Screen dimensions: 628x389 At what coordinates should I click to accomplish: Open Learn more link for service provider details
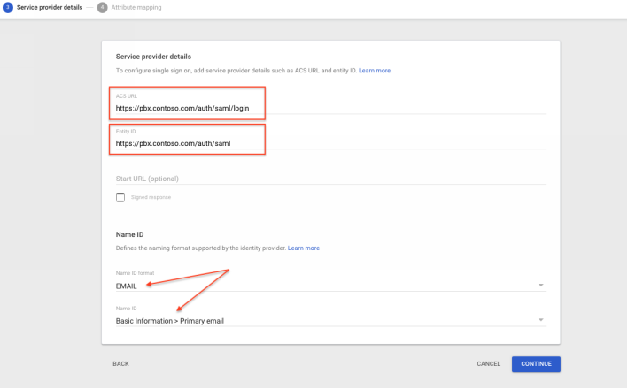point(375,71)
